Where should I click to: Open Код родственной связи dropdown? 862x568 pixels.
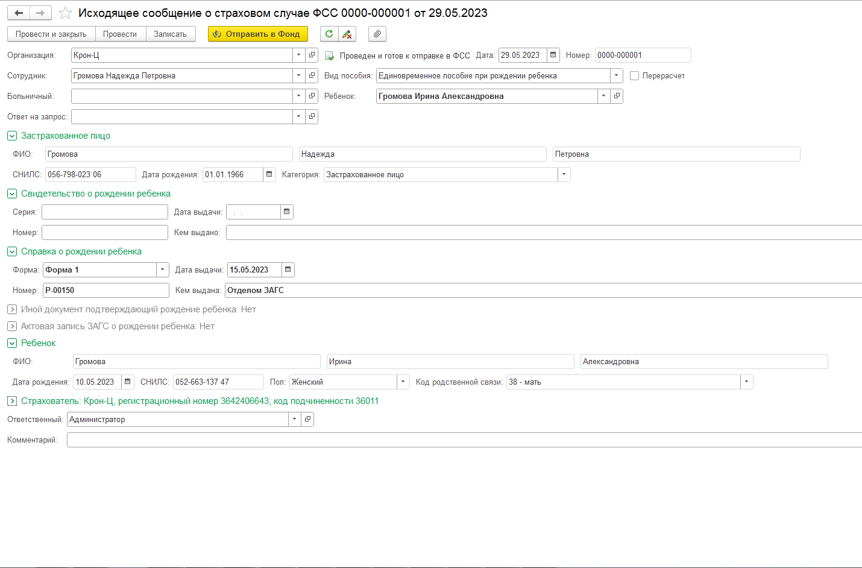746,382
